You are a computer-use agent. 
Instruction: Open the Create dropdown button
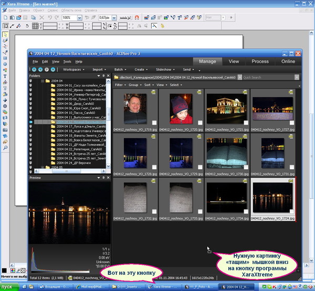[x=141, y=69]
